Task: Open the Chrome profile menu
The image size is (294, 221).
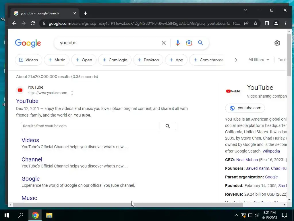Action: [276, 23]
